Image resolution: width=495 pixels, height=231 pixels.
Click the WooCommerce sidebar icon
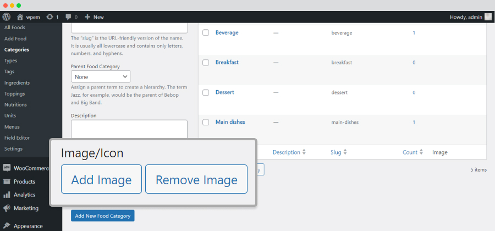(x=6, y=168)
